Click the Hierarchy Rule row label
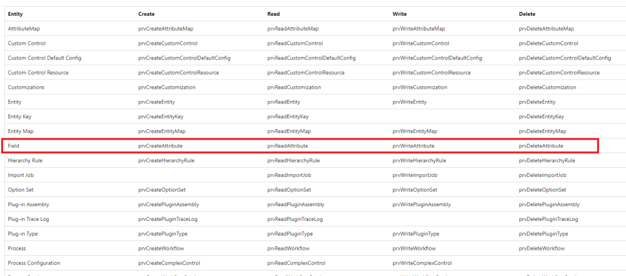Screen dimensions: 626x276 (25, 160)
